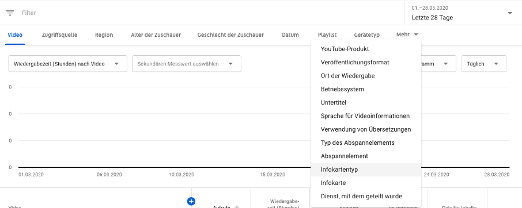Select Infokarte menu item
Screen dimensions: 522x208
[x=365, y=183]
